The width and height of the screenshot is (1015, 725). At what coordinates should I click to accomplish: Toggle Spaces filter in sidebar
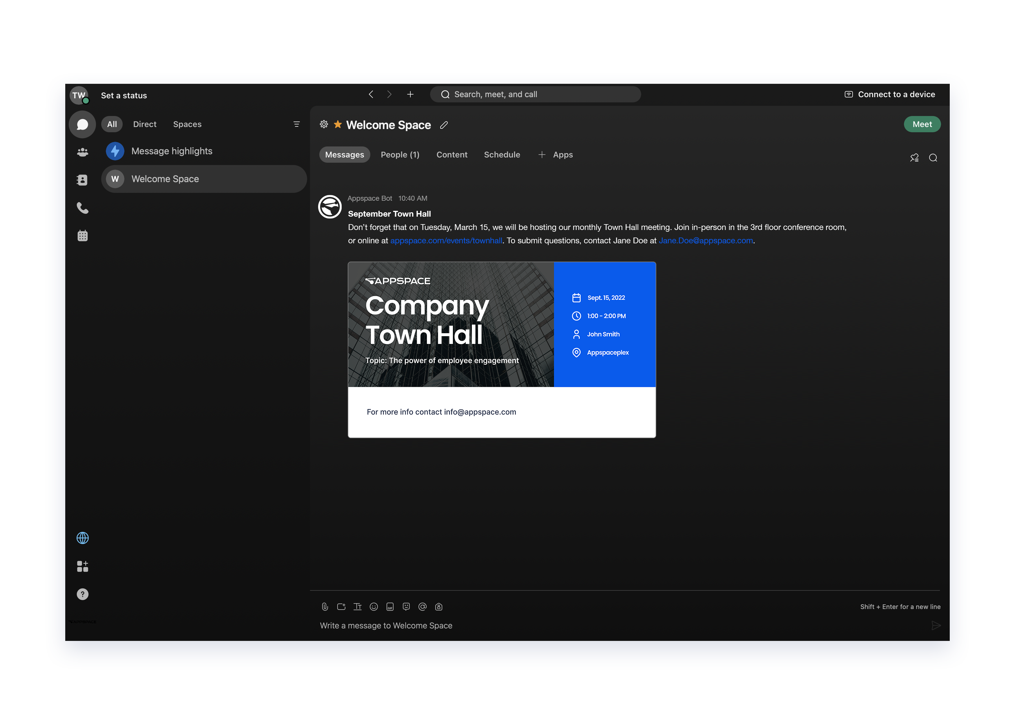point(187,124)
